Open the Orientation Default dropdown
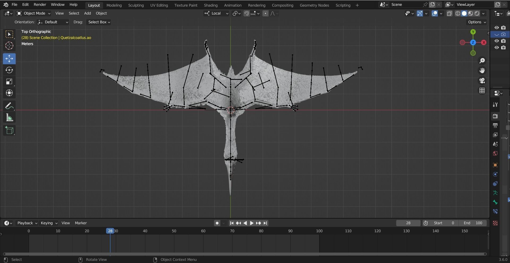Viewport: 510px width, 263px height. pos(53,22)
